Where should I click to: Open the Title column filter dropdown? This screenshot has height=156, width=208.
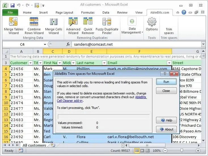point(41,63)
